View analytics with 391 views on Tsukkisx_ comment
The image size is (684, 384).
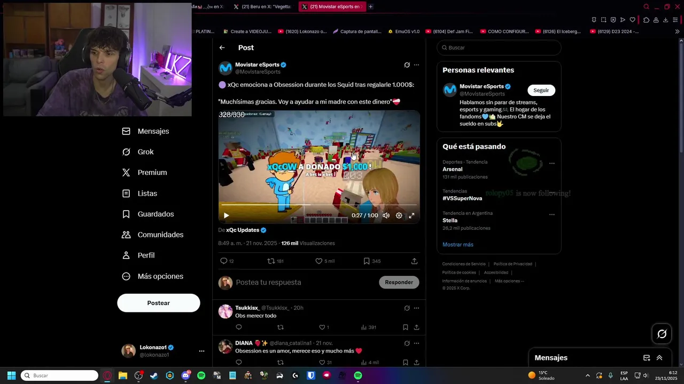(369, 327)
